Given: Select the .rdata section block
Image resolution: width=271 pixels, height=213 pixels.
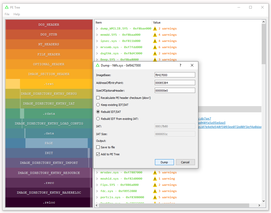Looking at the screenshot, I should click(49, 114).
